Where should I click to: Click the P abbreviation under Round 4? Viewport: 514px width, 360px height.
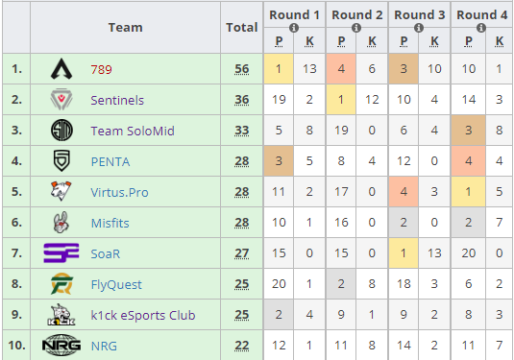point(469,41)
